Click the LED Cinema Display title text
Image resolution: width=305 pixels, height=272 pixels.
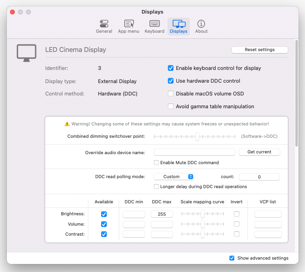click(76, 50)
